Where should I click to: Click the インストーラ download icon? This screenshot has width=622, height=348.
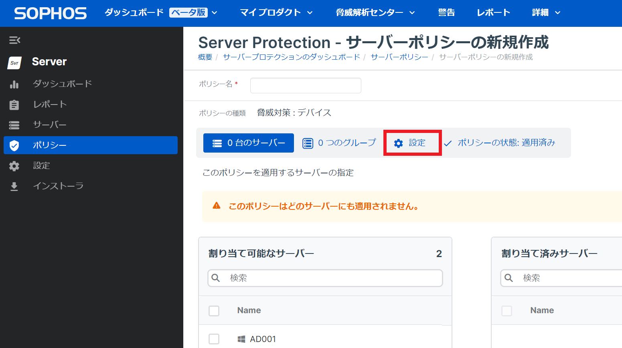pyautogui.click(x=14, y=187)
